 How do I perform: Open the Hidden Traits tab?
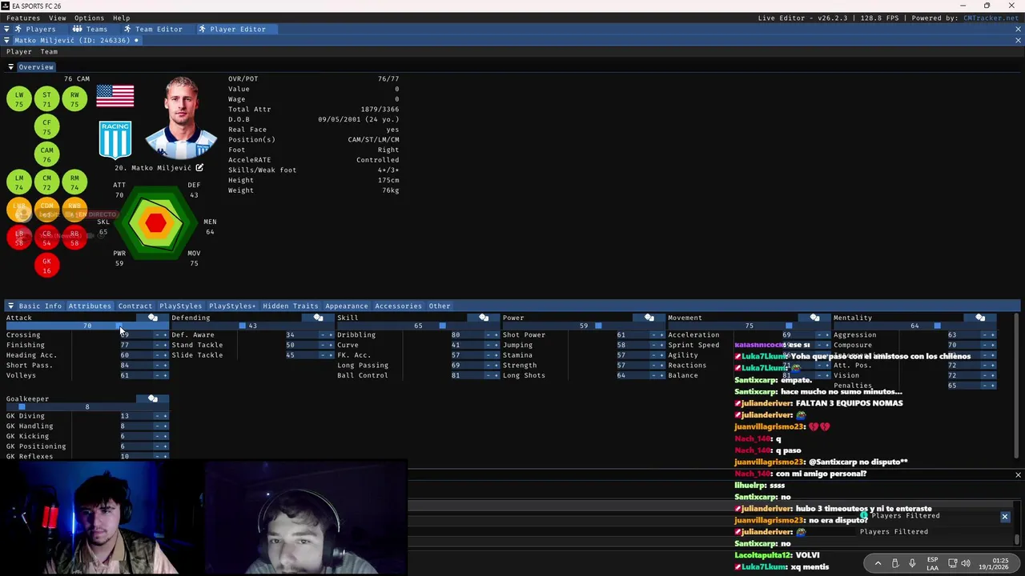coord(290,306)
